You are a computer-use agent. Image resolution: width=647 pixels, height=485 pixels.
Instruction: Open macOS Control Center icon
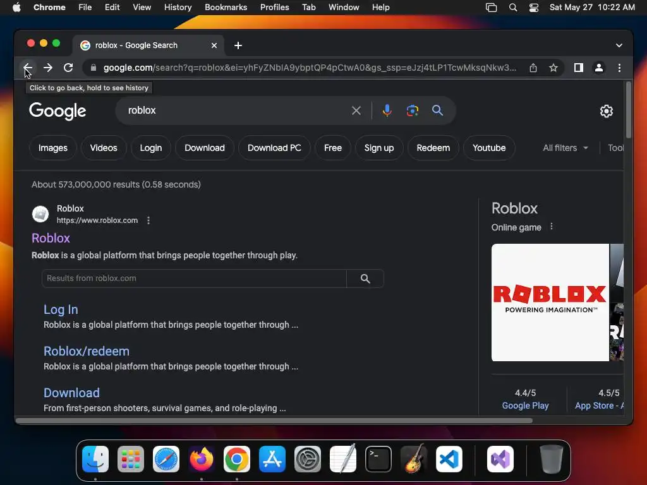point(533,8)
